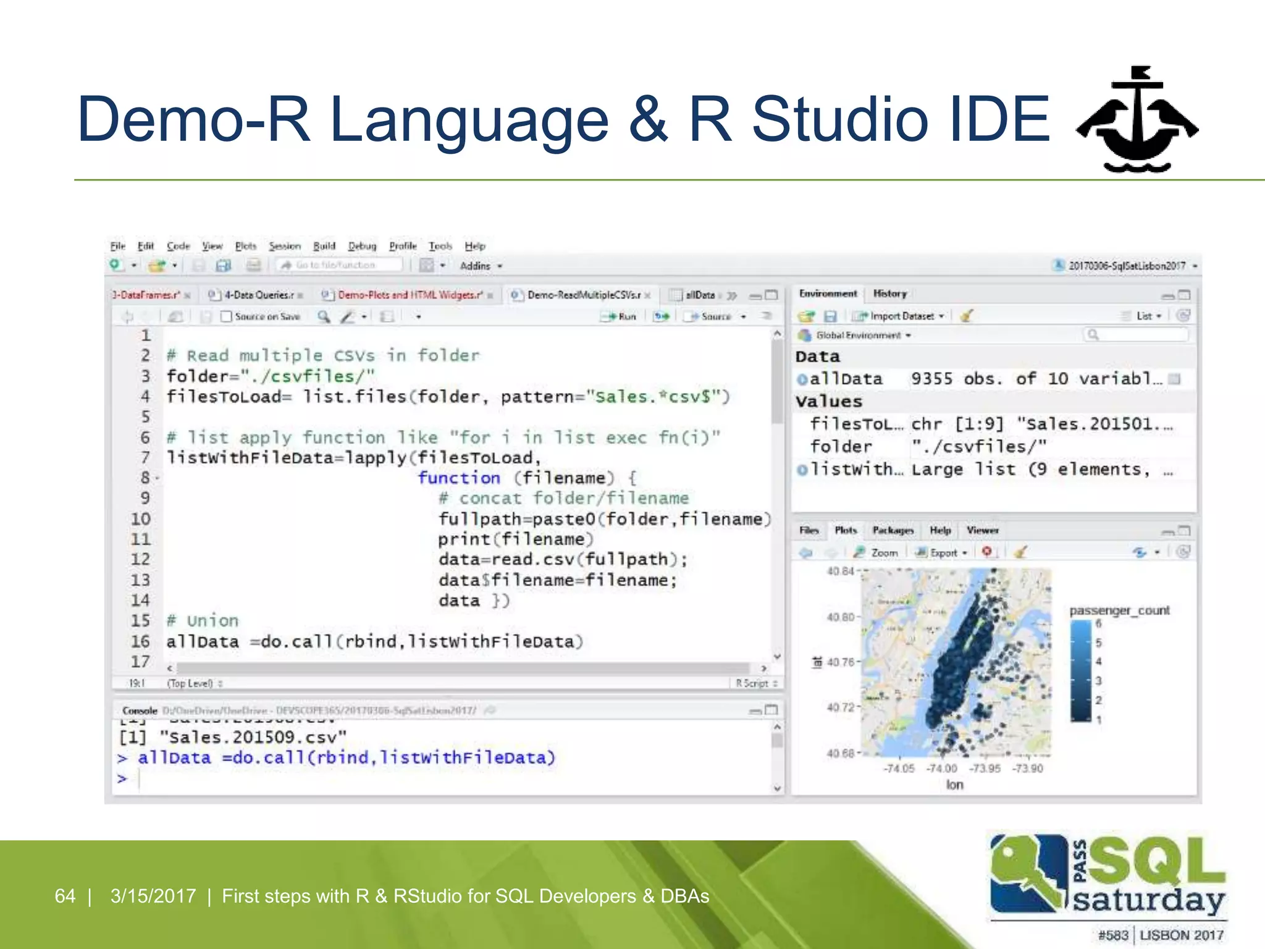Viewport: 1265px width, 949px height.
Task: Open the Debug menu
Action: 362,246
